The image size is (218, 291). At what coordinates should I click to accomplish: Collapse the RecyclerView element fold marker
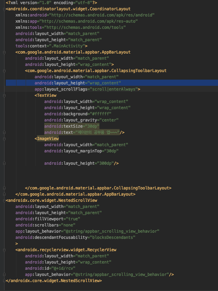pyautogui.click(x=4, y=250)
